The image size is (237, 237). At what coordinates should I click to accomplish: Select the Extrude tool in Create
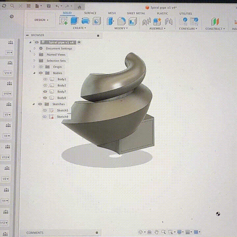74,21
